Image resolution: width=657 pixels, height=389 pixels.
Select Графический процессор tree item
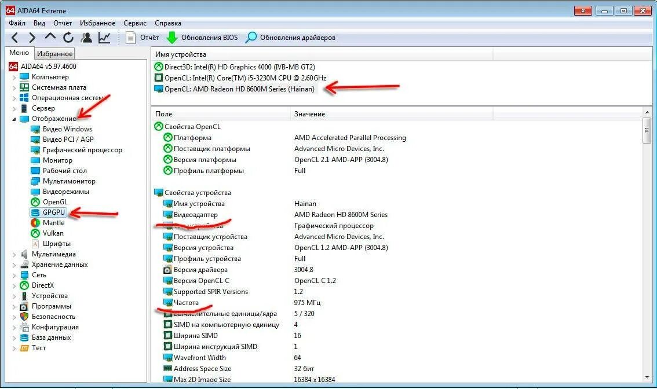76,150
